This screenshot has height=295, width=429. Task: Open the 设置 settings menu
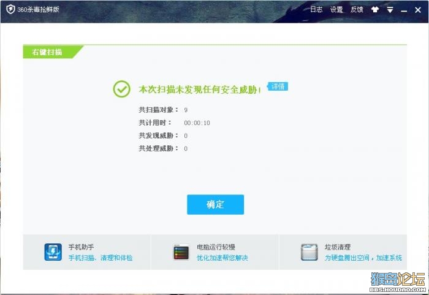[x=336, y=10]
